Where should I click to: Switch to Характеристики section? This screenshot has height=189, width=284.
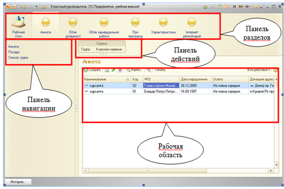pos(164,25)
